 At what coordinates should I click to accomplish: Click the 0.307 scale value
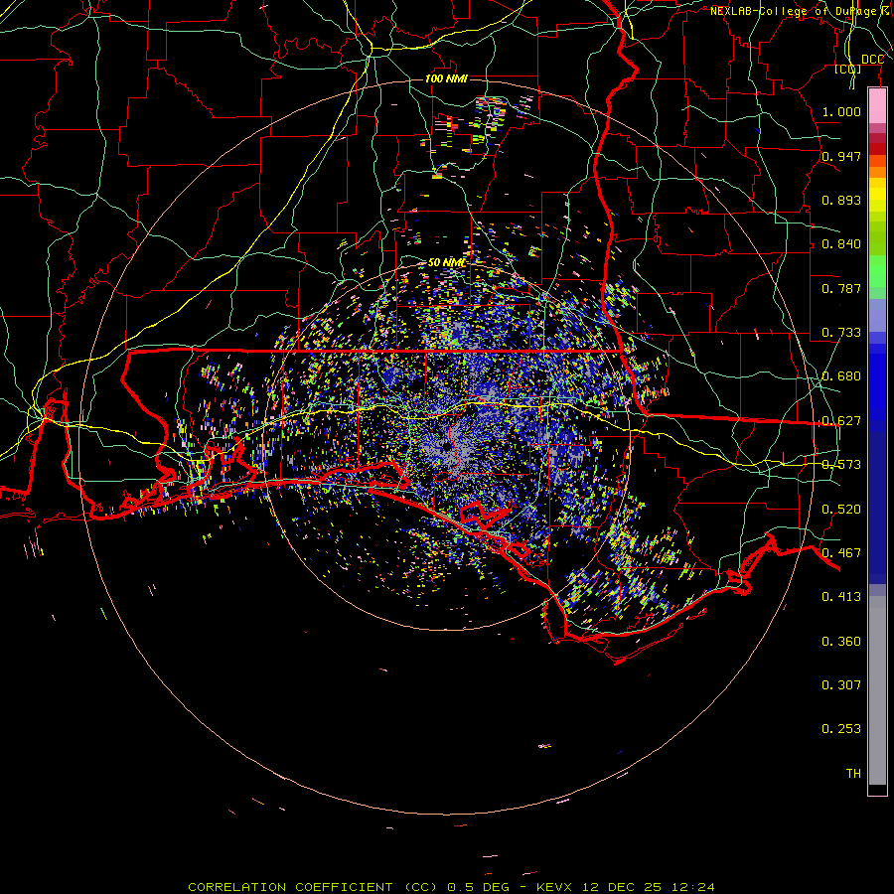tap(841, 684)
